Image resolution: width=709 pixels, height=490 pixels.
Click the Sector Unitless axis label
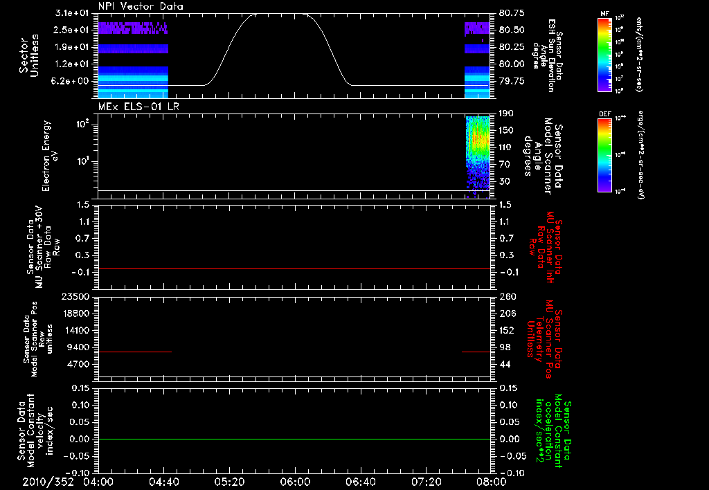(x=29, y=55)
